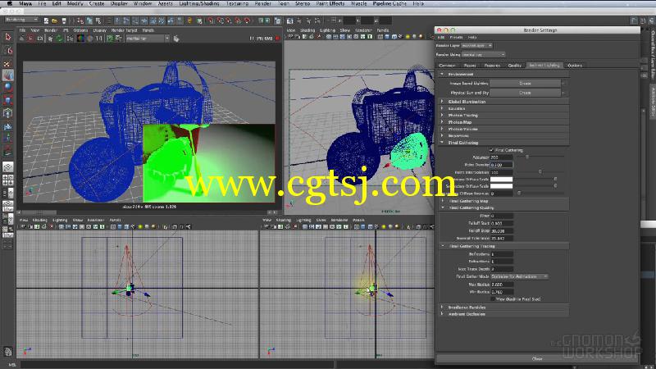Click the red stop IPR icon
Image resolution: width=656 pixels, height=369 pixels.
pos(277,39)
